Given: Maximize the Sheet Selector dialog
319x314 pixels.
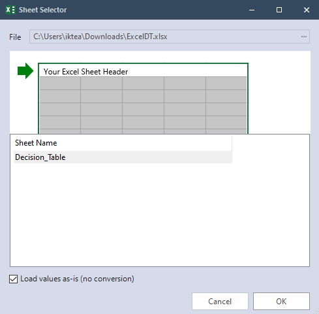Looking at the screenshot, I should [x=279, y=10].
